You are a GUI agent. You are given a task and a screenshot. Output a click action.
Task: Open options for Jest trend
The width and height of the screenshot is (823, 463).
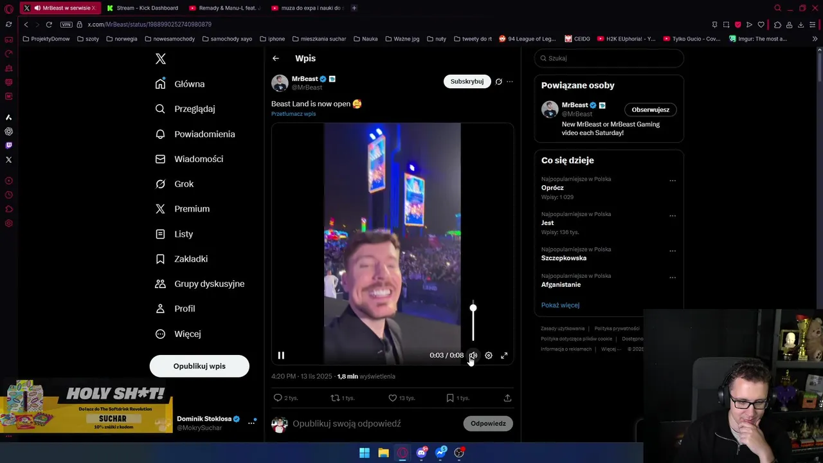(673, 215)
